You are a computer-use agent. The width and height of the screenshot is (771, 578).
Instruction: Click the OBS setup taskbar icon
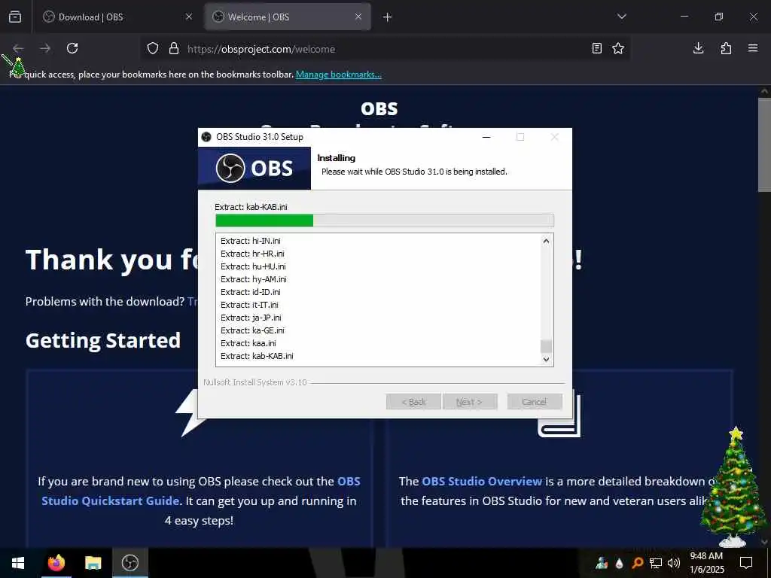130,563
